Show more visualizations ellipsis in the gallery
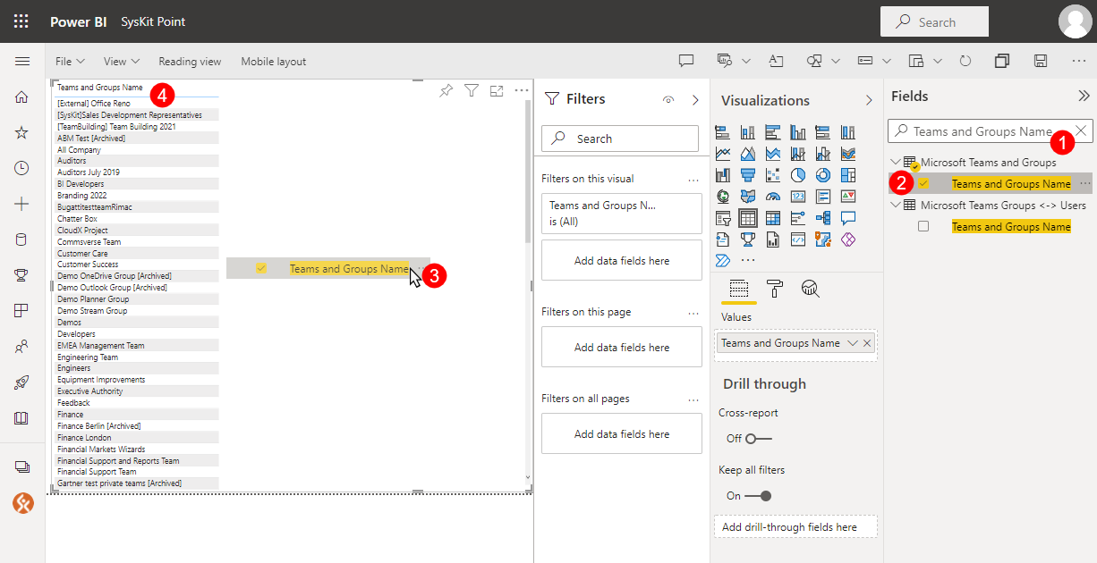 click(x=748, y=260)
